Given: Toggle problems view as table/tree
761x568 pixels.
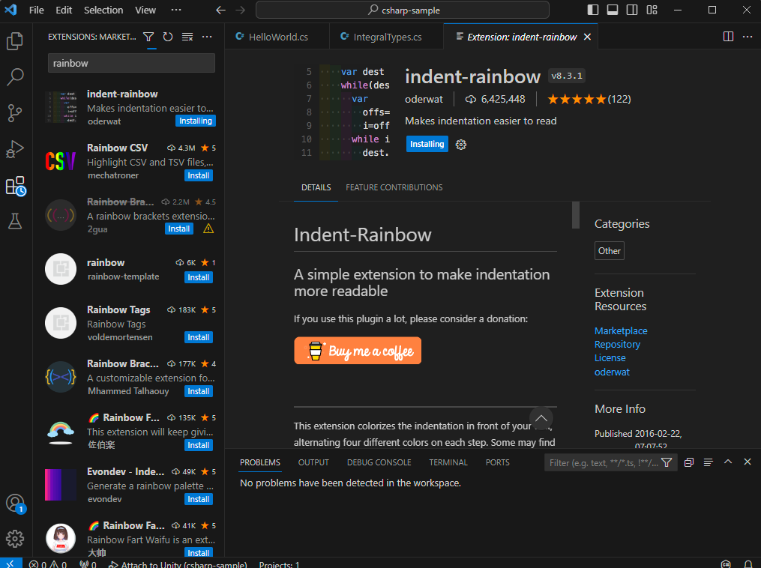Looking at the screenshot, I should click(708, 463).
